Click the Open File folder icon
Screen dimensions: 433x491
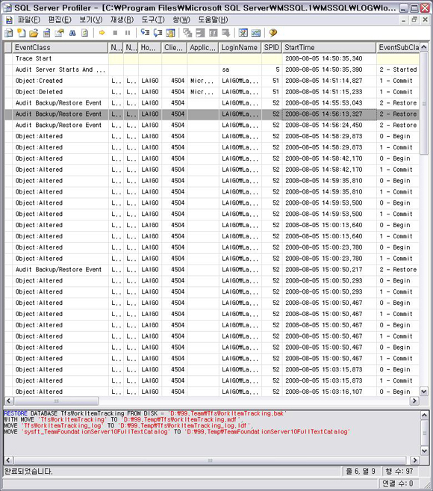(34, 33)
